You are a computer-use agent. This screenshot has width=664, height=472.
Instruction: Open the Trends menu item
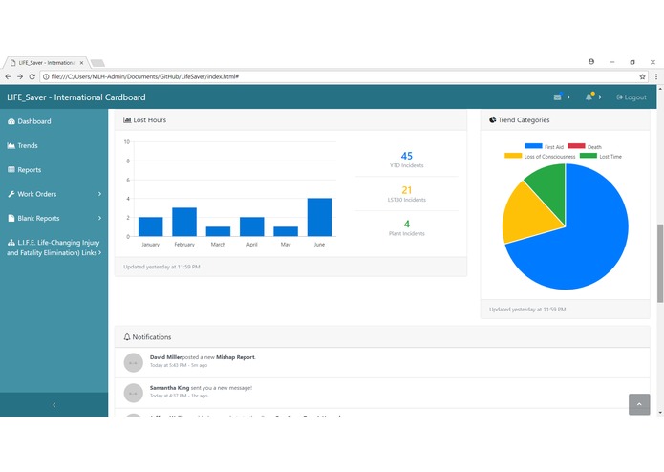54,145
